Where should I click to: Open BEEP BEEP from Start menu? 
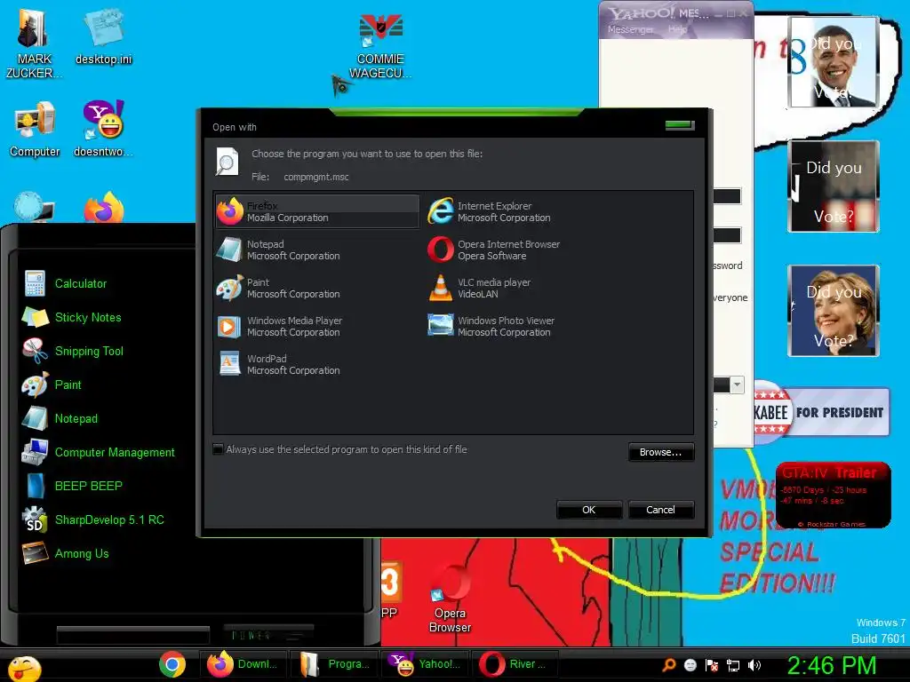73,486
